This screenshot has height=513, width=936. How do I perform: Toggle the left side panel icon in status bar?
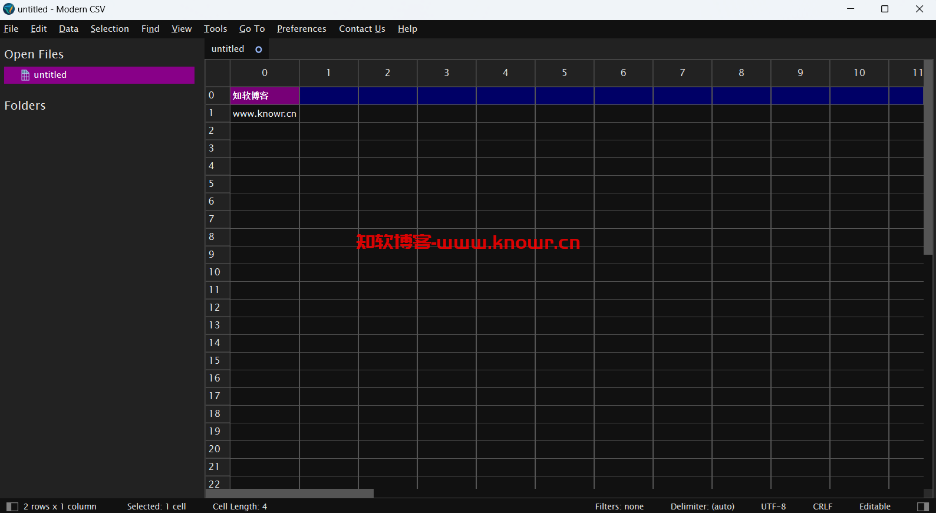click(x=12, y=507)
